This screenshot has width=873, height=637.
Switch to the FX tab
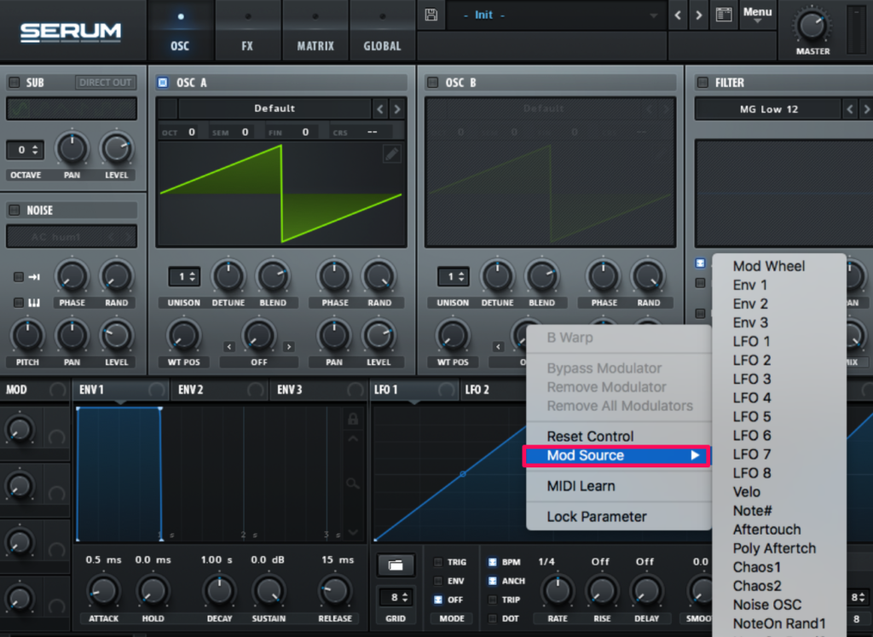coord(247,32)
